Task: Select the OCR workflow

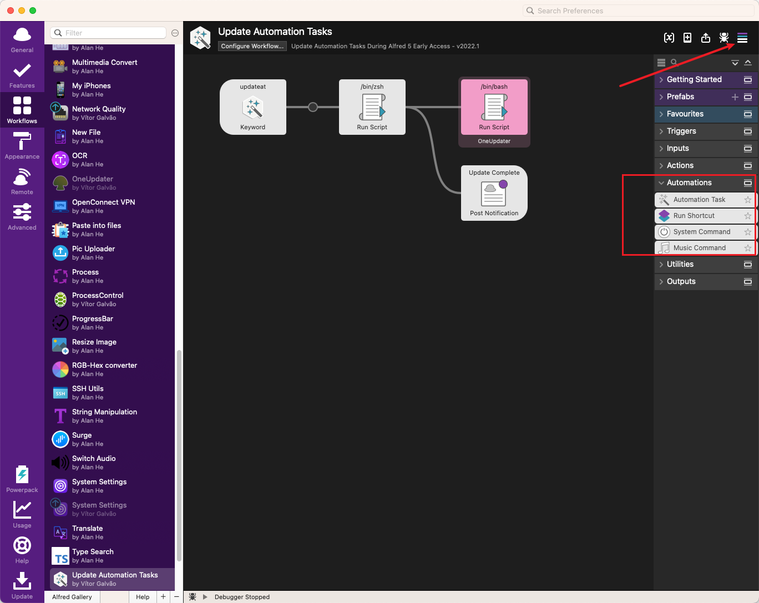Action: coord(112,160)
